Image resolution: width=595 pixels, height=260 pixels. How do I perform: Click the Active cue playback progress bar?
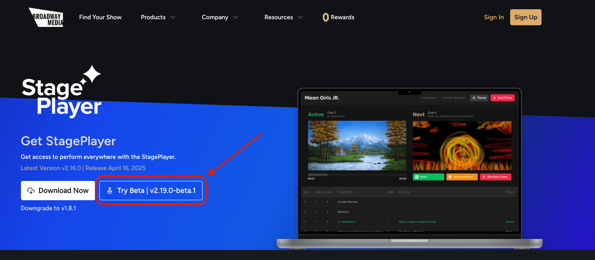(357, 175)
